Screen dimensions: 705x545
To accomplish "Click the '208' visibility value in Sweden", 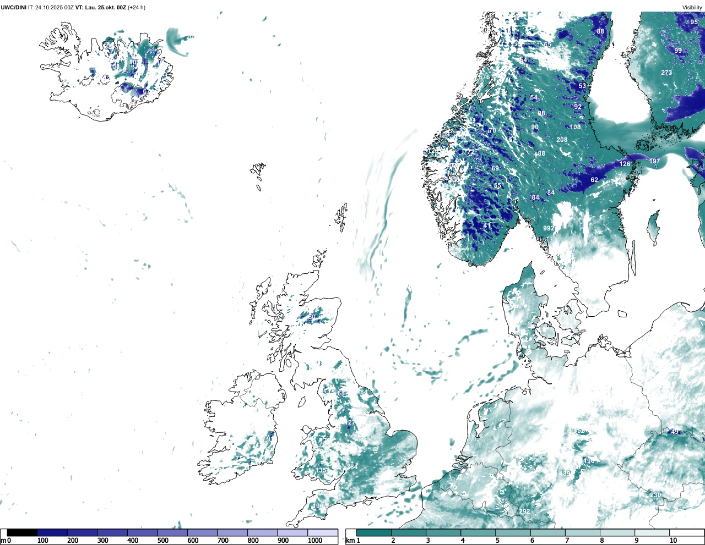I will point(562,140).
